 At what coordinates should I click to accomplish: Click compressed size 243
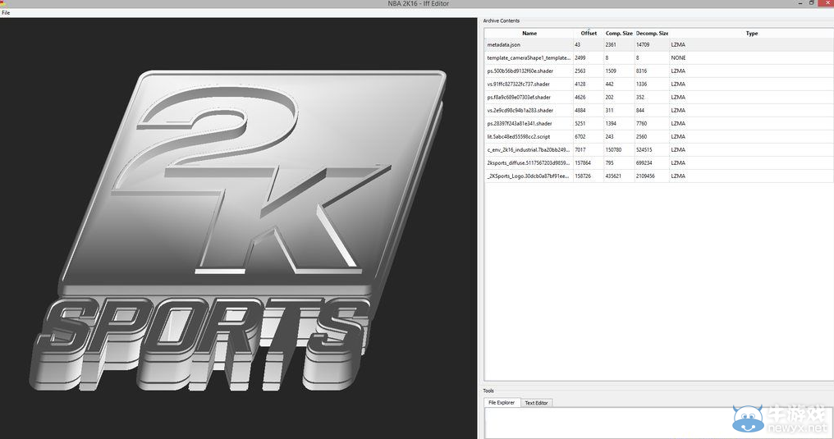[610, 136]
